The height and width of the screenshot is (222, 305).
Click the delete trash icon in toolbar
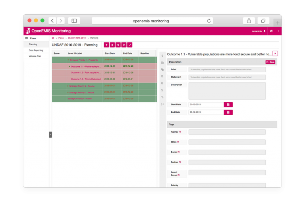(x=112, y=45)
